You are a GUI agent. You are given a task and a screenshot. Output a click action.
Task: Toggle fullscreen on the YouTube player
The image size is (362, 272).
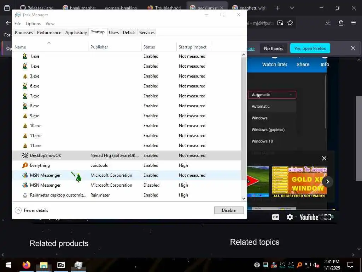[328, 217]
